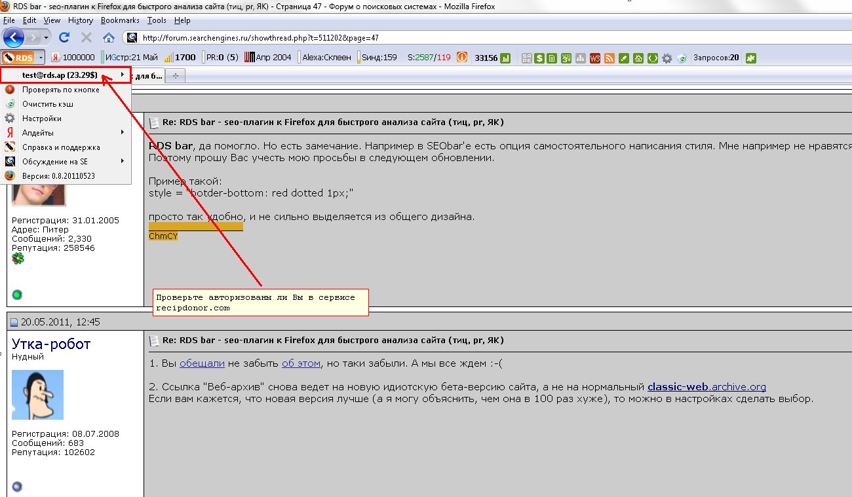Click the red W3 validator icon
The width and height of the screenshot is (852, 497).
point(595,58)
